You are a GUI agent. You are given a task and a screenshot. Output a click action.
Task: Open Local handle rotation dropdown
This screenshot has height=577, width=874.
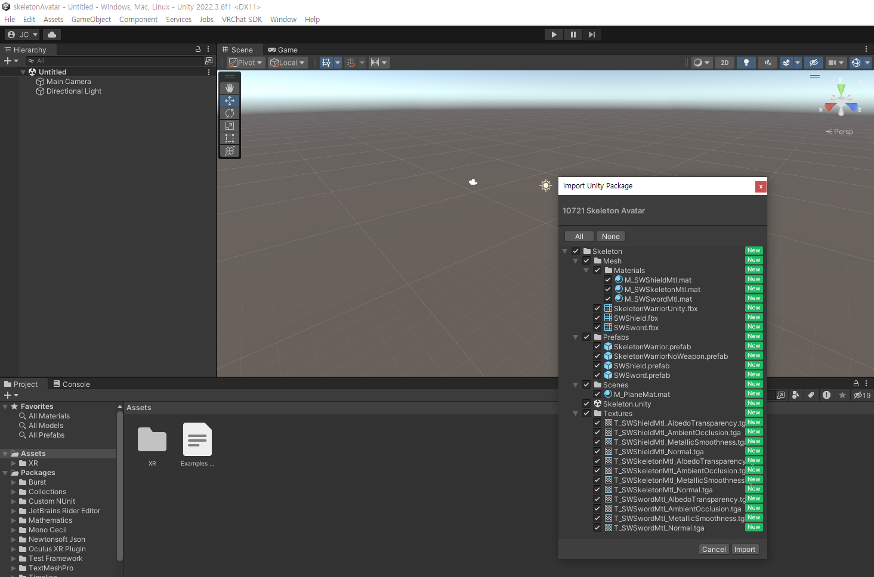coord(288,63)
